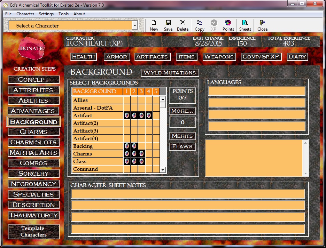This screenshot has height=248, width=326.
Task: Go to the Charms creation step
Action: point(33,132)
